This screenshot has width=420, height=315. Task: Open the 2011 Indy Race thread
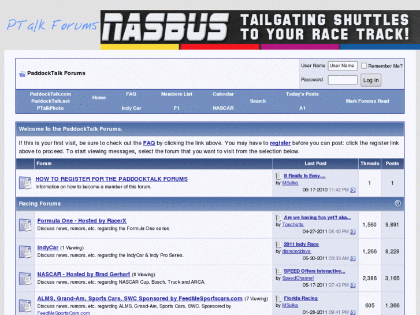301,244
